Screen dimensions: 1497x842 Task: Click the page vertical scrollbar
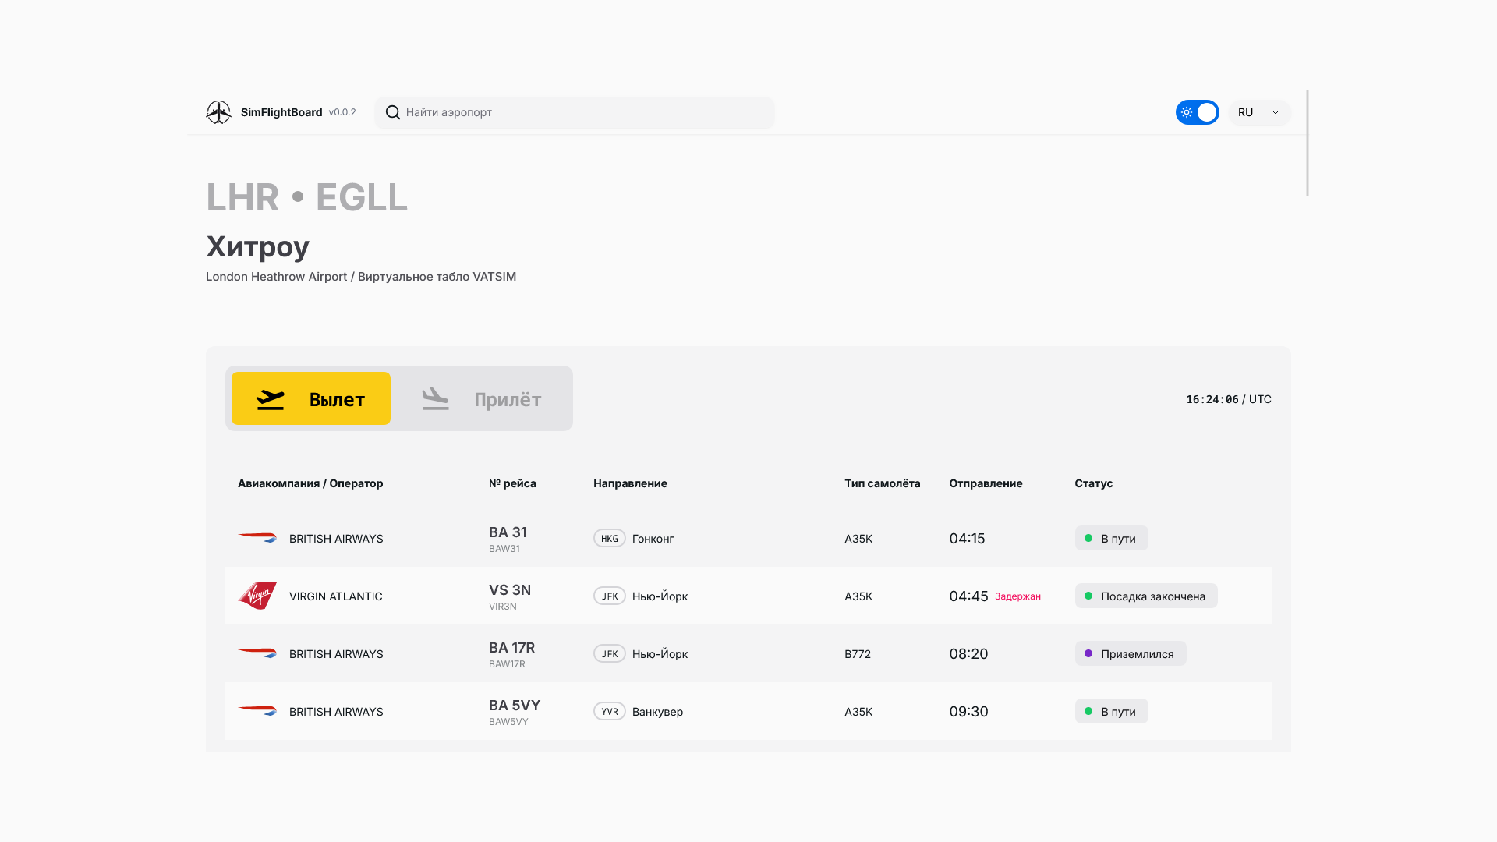click(1308, 143)
